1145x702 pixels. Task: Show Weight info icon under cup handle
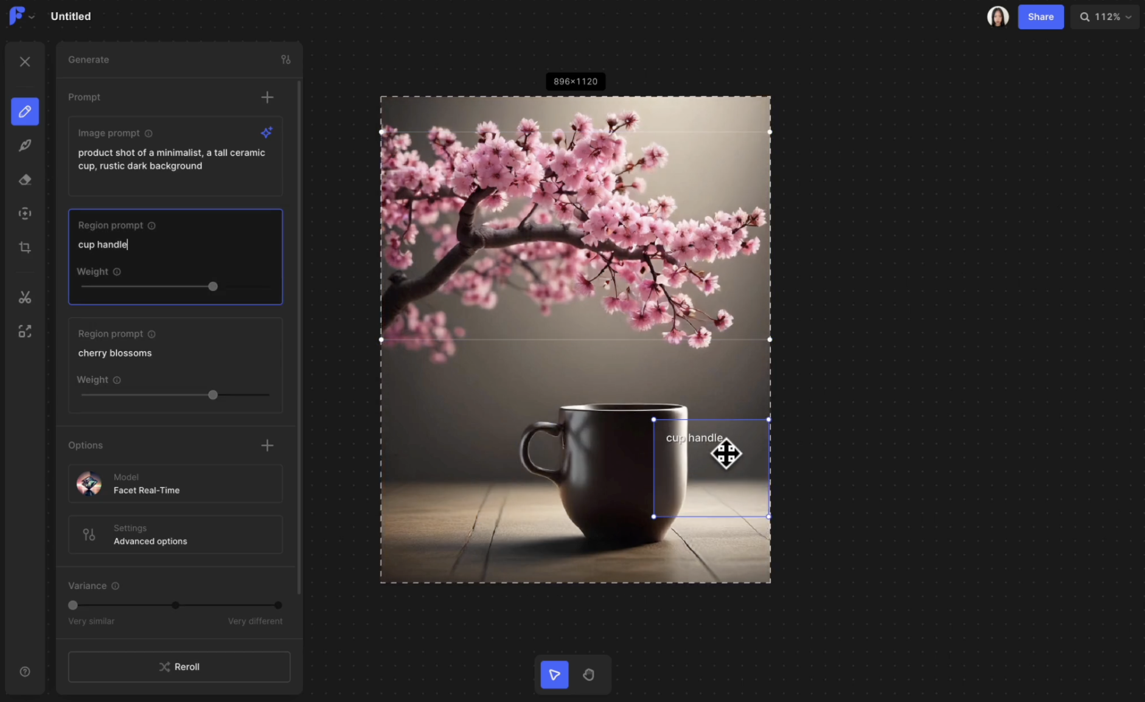point(117,272)
